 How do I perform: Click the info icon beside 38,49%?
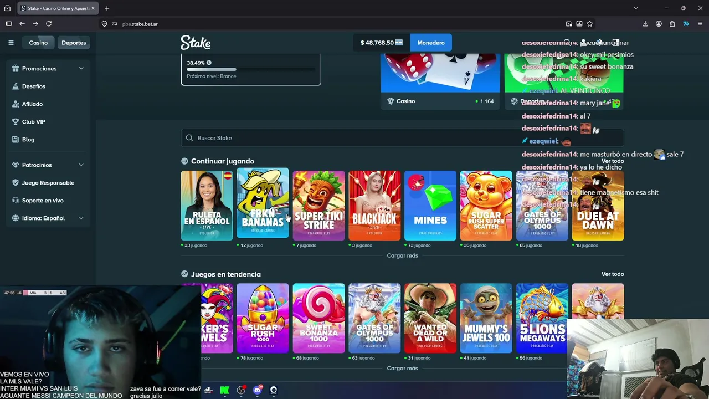coord(209,63)
